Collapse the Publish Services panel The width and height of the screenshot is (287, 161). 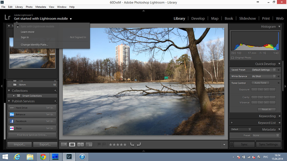pyautogui.click(x=9, y=101)
